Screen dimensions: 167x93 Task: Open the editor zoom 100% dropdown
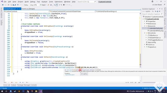(x=6, y=82)
